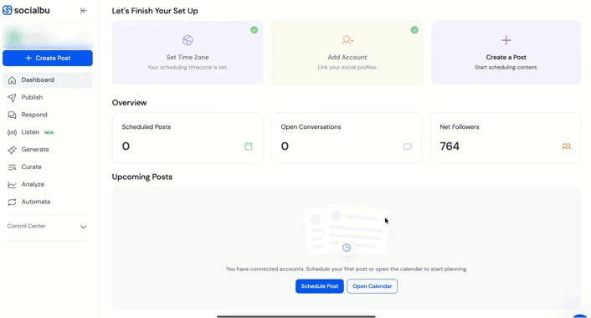Collapse the sidebar with the arrow icon

tap(84, 11)
